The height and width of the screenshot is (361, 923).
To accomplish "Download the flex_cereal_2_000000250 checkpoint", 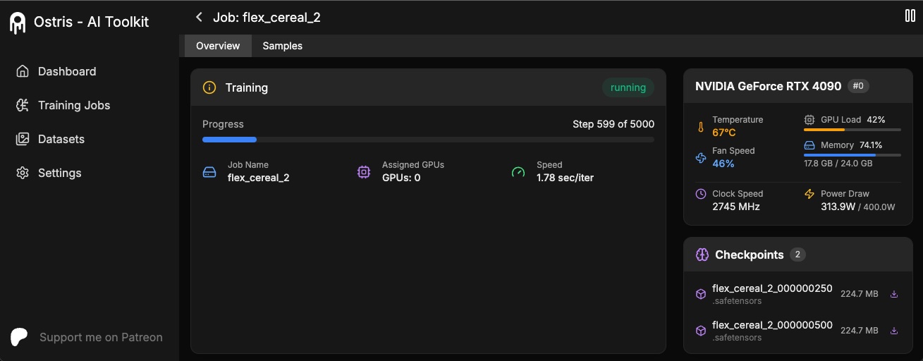I will click(894, 294).
